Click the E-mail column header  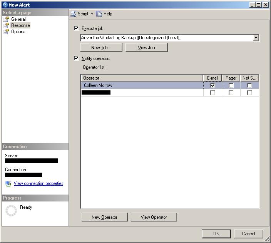(212, 78)
